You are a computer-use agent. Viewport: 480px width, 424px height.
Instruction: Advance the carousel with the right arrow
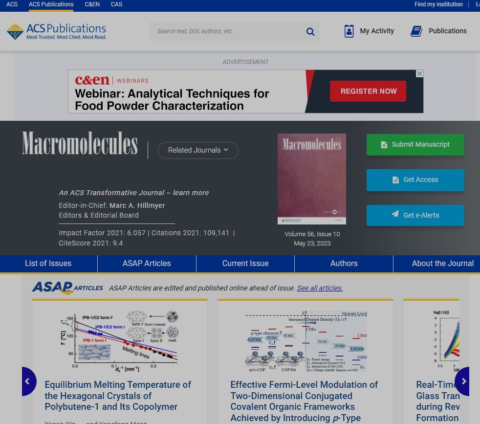point(463,381)
